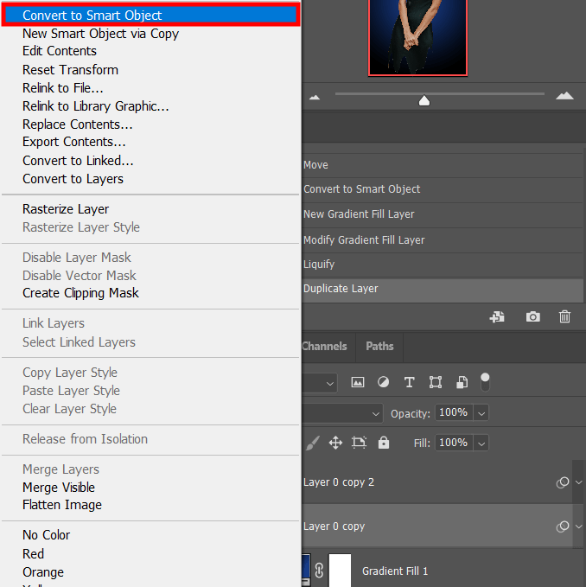This screenshot has height=587, width=586.
Task: Prevent artboard auto-nesting lock icon
Action: tap(359, 443)
